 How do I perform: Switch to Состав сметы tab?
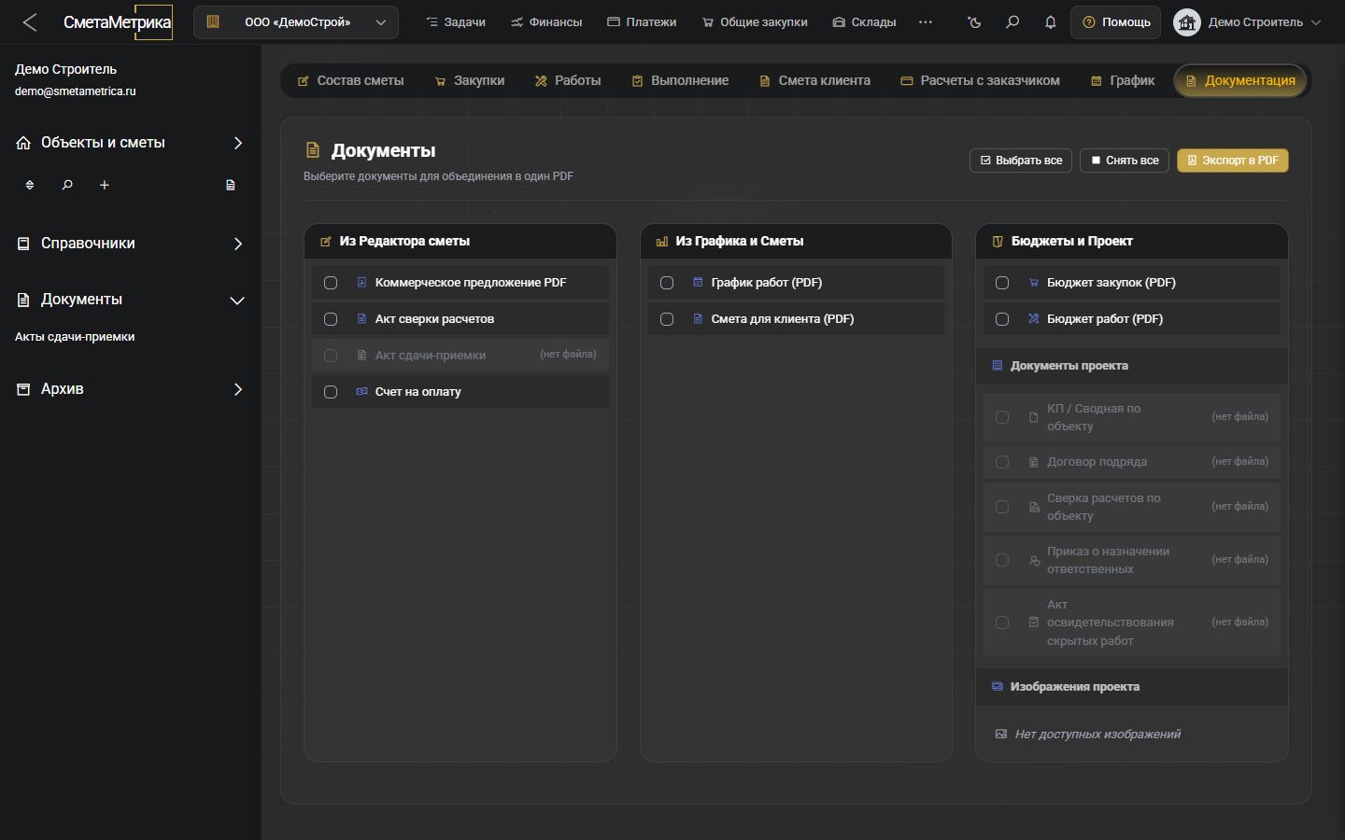pyautogui.click(x=350, y=81)
